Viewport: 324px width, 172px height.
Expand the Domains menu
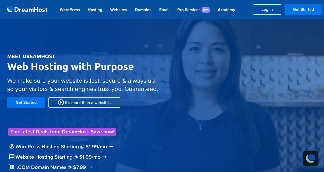(143, 10)
